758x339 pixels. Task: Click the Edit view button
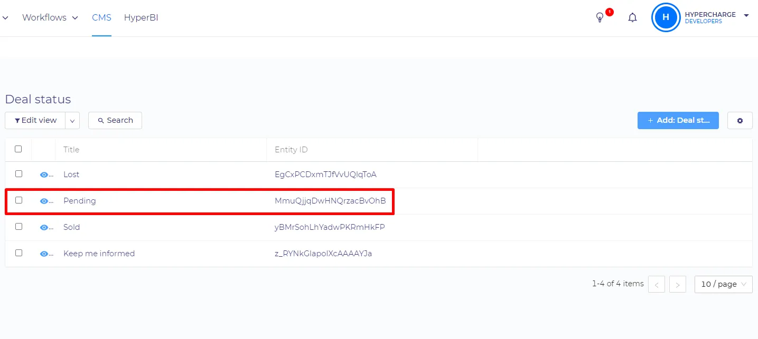(35, 120)
